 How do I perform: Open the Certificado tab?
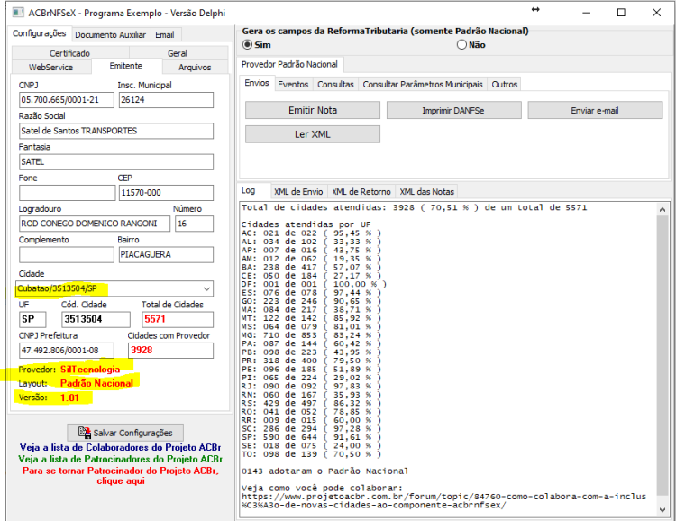click(69, 53)
